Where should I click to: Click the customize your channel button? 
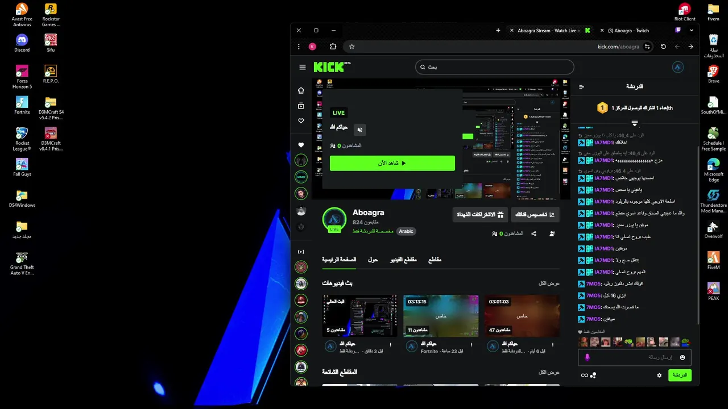pyautogui.click(x=535, y=215)
